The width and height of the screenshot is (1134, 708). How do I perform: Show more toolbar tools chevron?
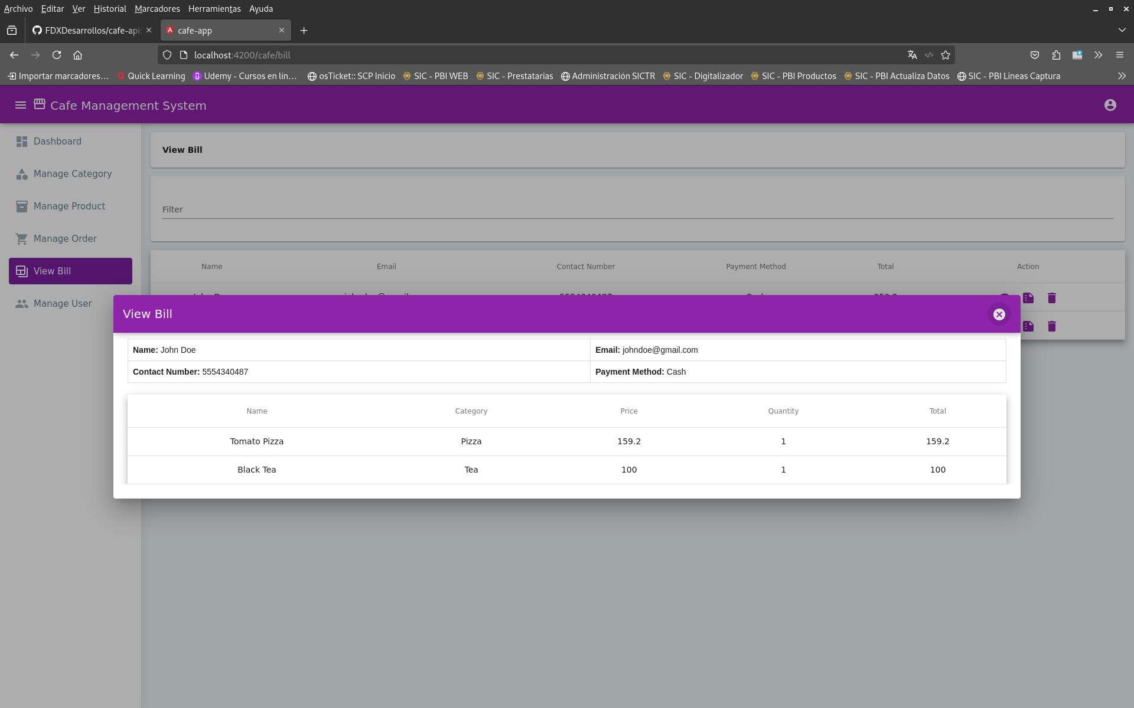point(1098,55)
